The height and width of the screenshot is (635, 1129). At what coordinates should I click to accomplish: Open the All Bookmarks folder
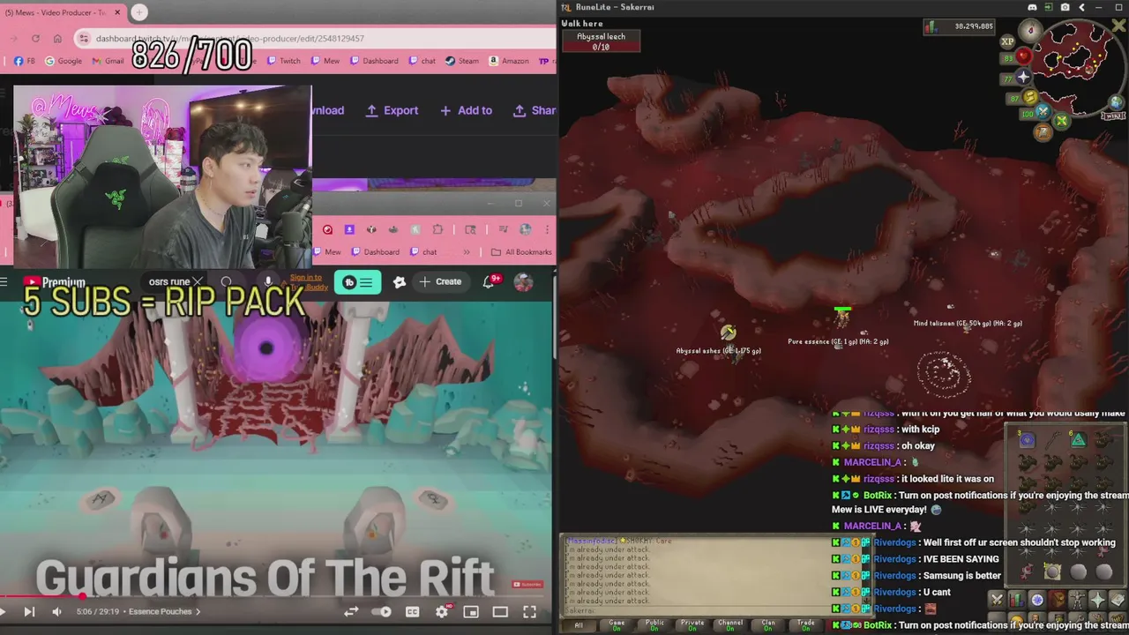pyautogui.click(x=521, y=252)
